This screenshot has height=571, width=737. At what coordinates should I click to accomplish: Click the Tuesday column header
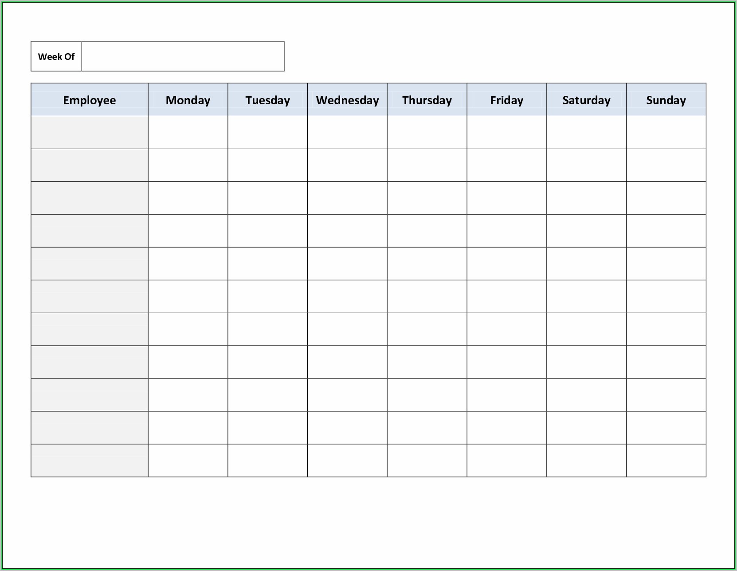click(267, 100)
